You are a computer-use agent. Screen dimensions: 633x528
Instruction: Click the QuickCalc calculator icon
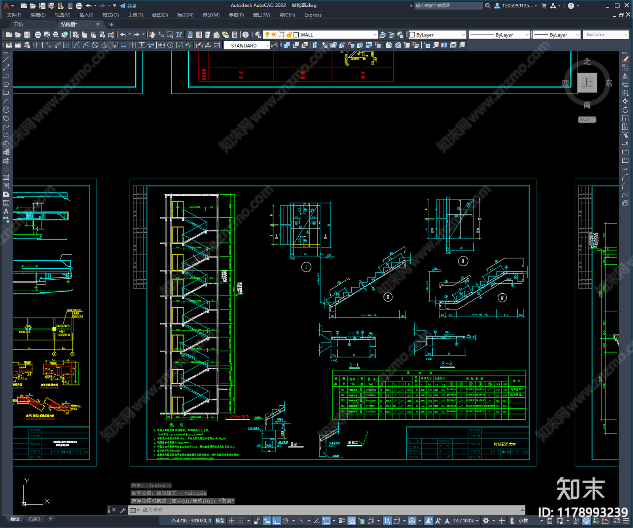click(x=234, y=35)
